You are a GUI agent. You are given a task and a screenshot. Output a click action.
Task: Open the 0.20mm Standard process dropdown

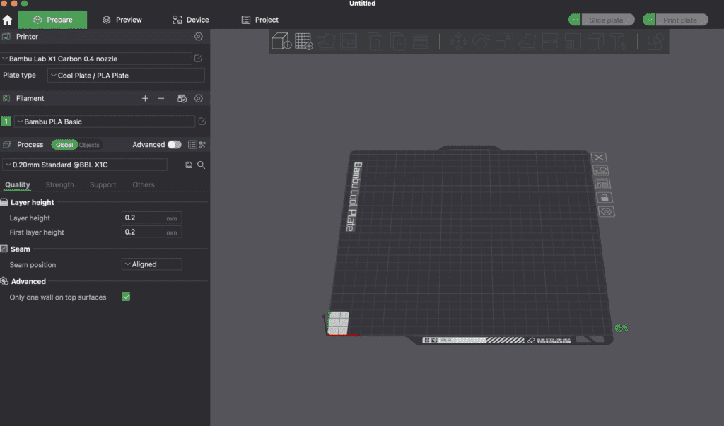click(85, 165)
